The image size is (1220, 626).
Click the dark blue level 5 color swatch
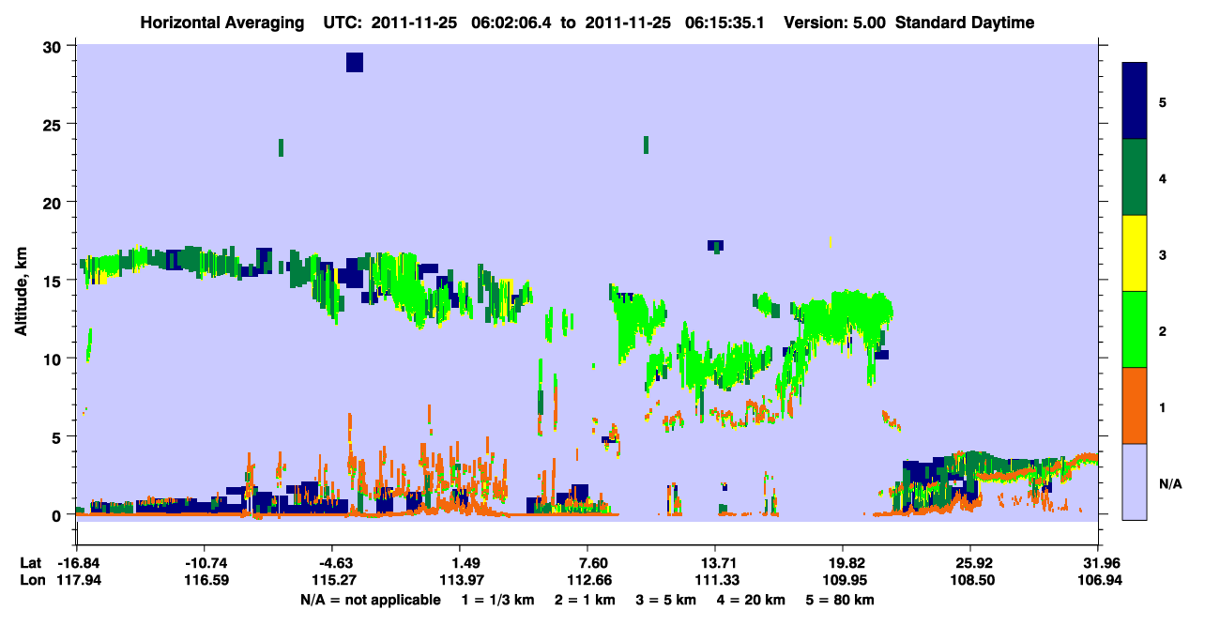(x=1135, y=101)
